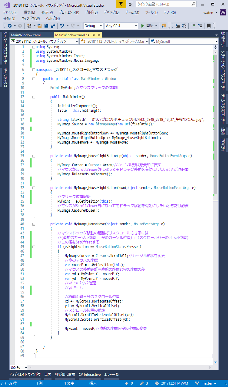Image resolution: width=229 pixels, height=387 pixels.
Task: Click the New Project toolbar icon
Action: pos(29,26)
